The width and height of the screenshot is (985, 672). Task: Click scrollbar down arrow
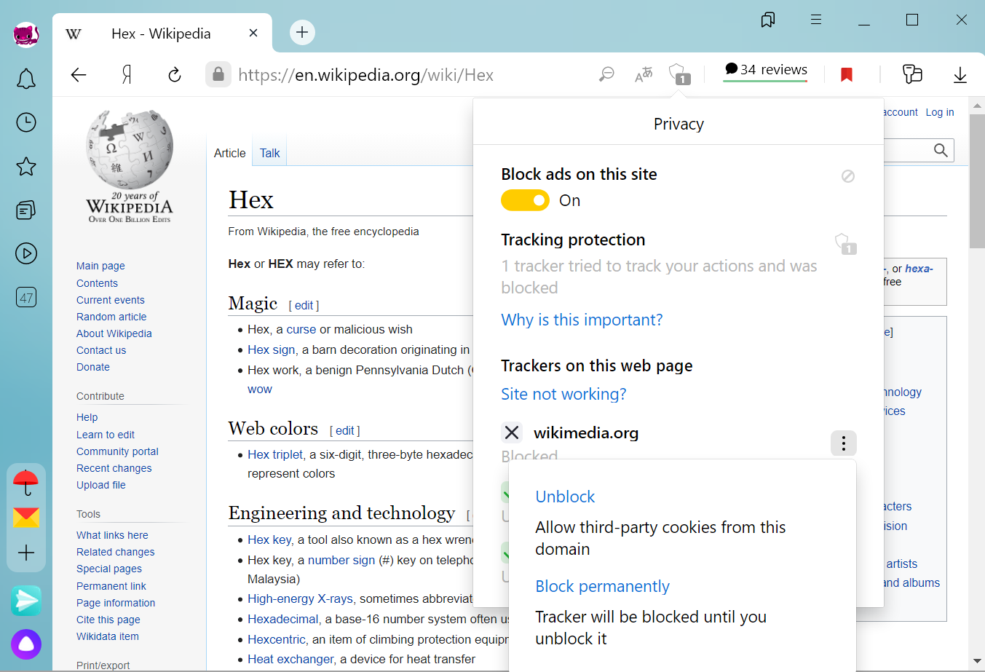(x=977, y=661)
